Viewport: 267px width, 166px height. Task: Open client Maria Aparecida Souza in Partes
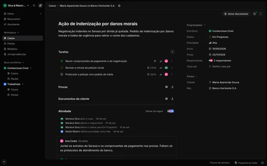[224, 83]
